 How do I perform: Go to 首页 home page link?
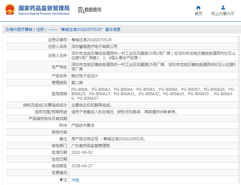pyautogui.click(x=198, y=14)
